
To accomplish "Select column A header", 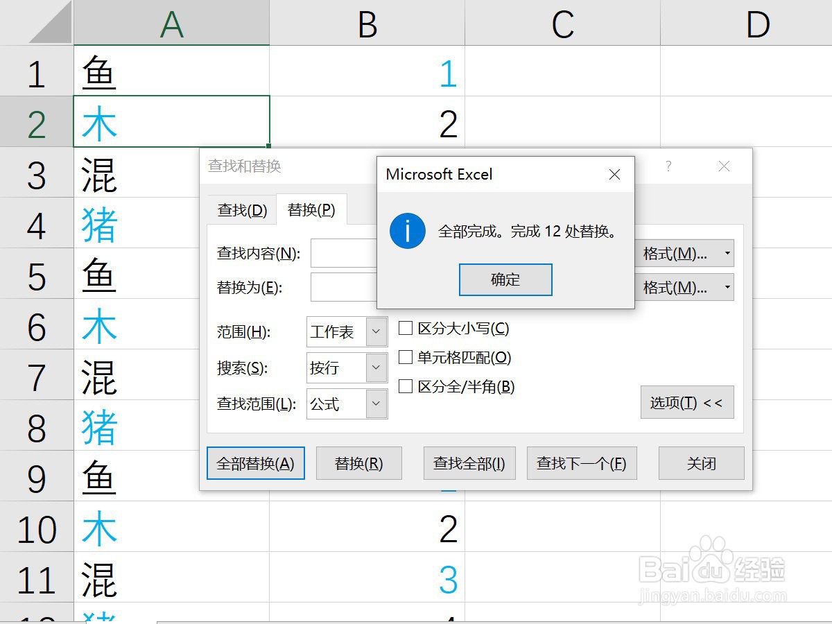I will [x=171, y=23].
